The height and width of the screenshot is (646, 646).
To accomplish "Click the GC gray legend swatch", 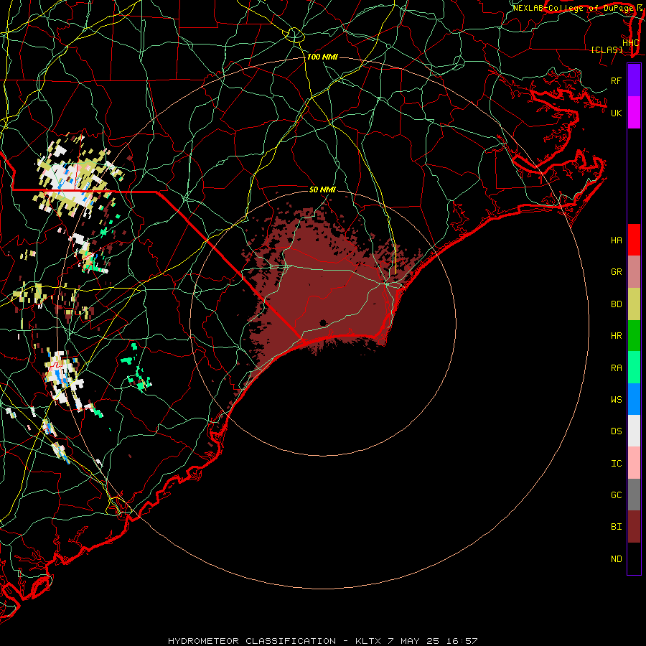I will [634, 495].
